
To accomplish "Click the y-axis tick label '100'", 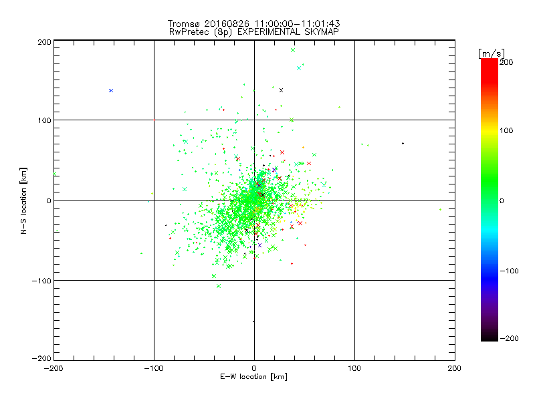I will (x=45, y=120).
